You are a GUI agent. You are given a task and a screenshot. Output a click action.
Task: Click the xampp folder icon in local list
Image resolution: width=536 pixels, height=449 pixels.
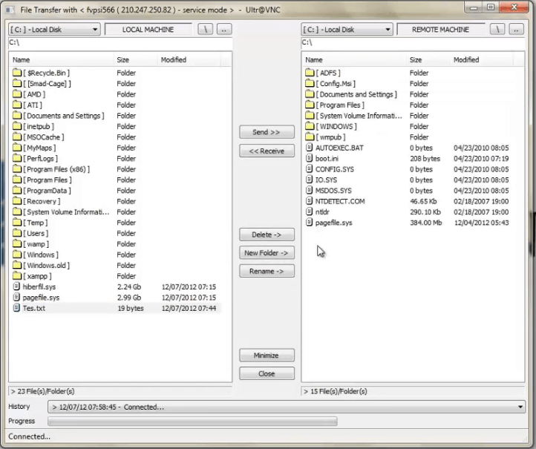[x=17, y=276]
